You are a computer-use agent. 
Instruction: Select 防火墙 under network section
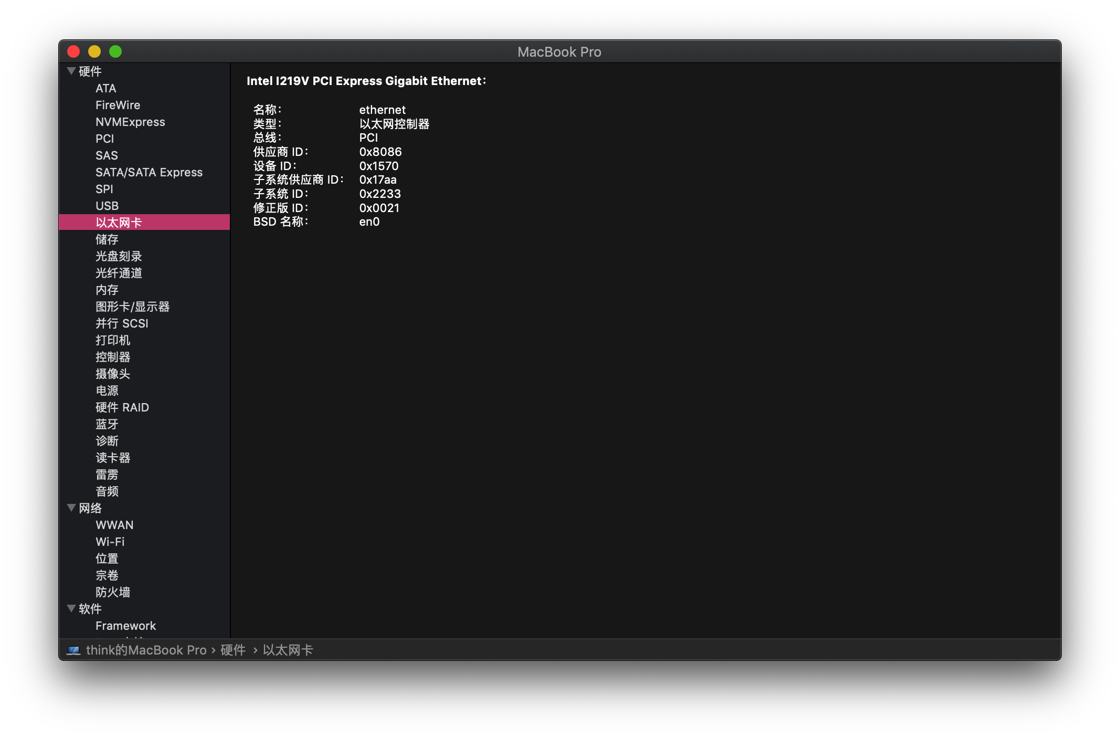click(113, 592)
